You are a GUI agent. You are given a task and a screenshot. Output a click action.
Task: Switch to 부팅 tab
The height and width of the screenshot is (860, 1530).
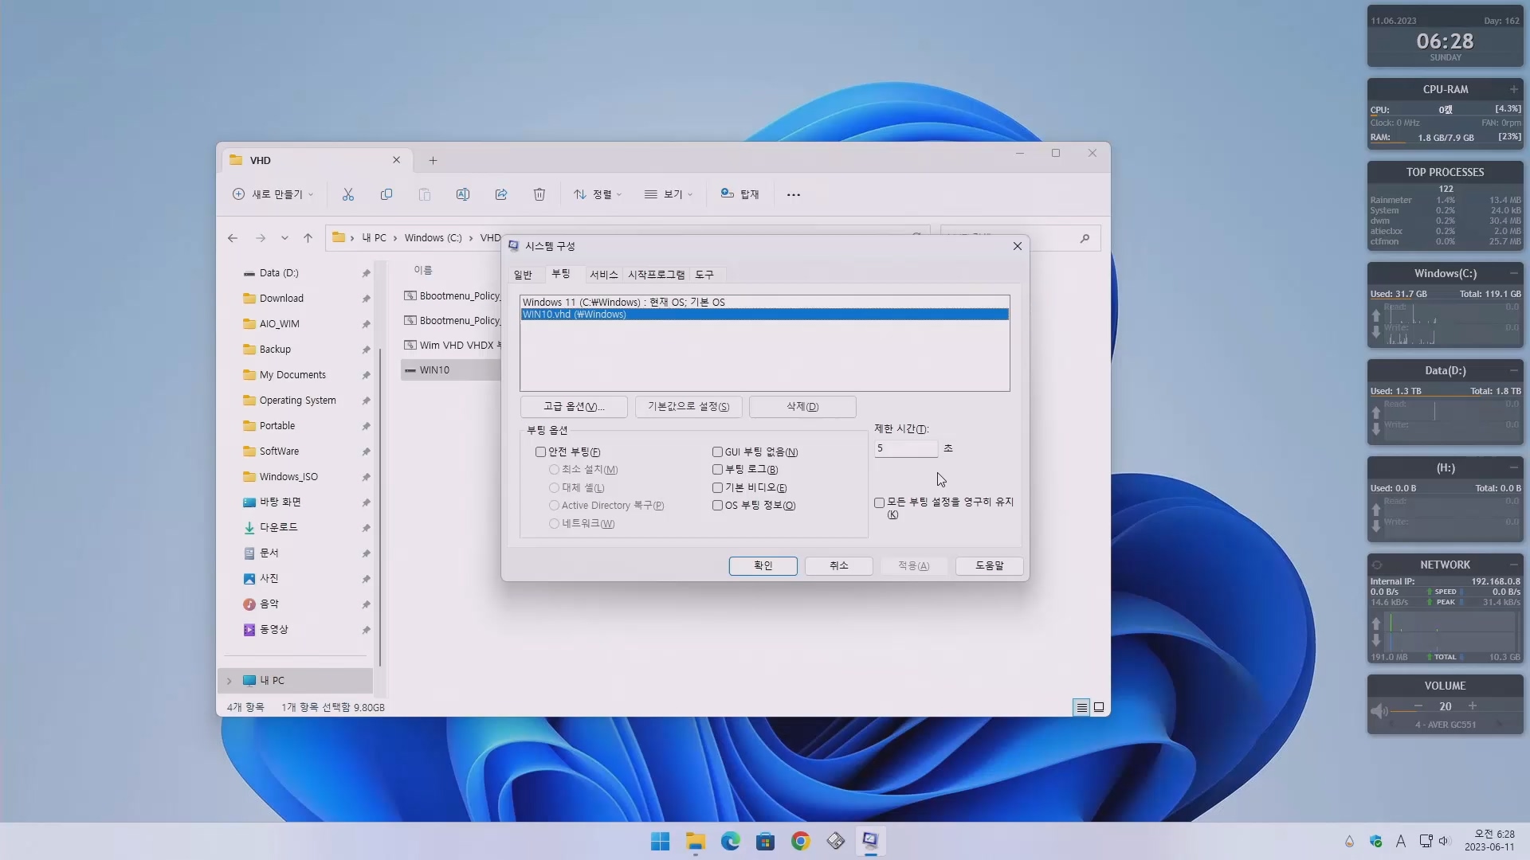pos(561,274)
